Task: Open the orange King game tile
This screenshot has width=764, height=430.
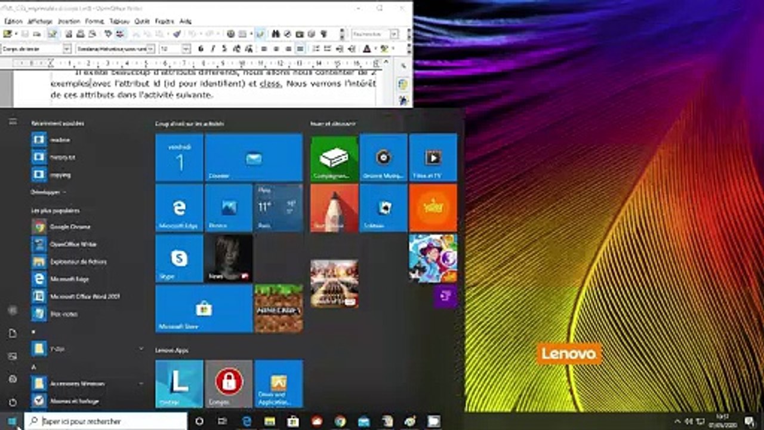Action: click(x=433, y=208)
